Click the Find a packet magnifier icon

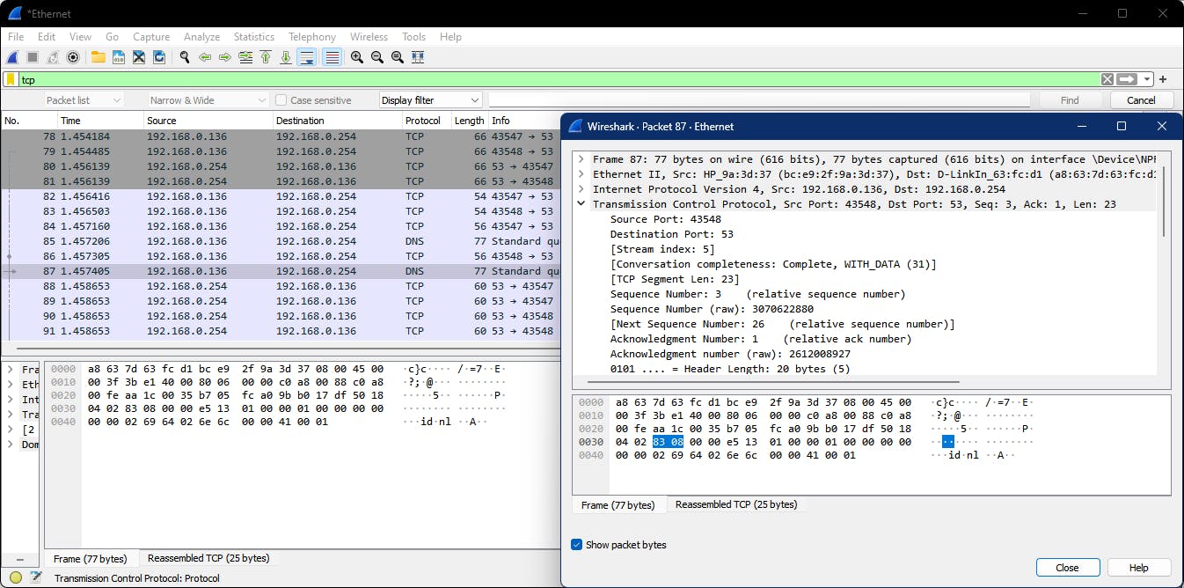tap(185, 57)
